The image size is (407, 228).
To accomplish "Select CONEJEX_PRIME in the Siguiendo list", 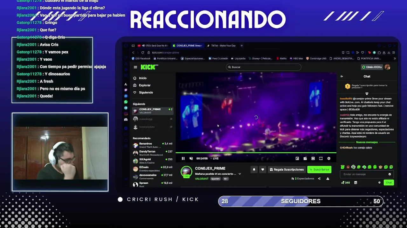I will [153, 111].
